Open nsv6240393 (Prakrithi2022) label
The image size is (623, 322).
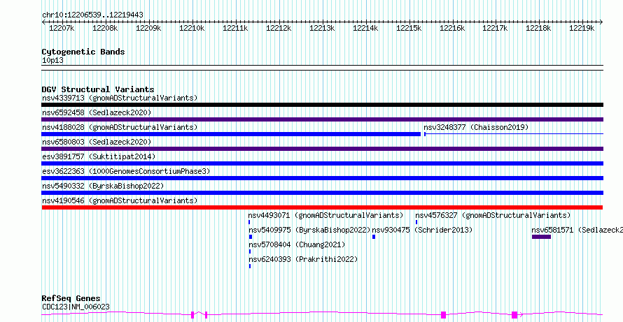303,259
